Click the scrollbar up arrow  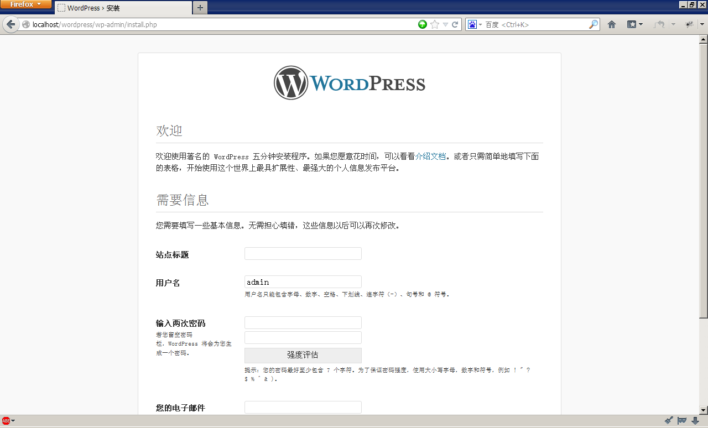click(x=704, y=39)
